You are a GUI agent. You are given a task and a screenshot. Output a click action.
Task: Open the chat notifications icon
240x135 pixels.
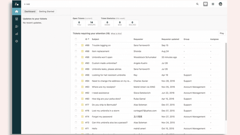pos(205,4)
